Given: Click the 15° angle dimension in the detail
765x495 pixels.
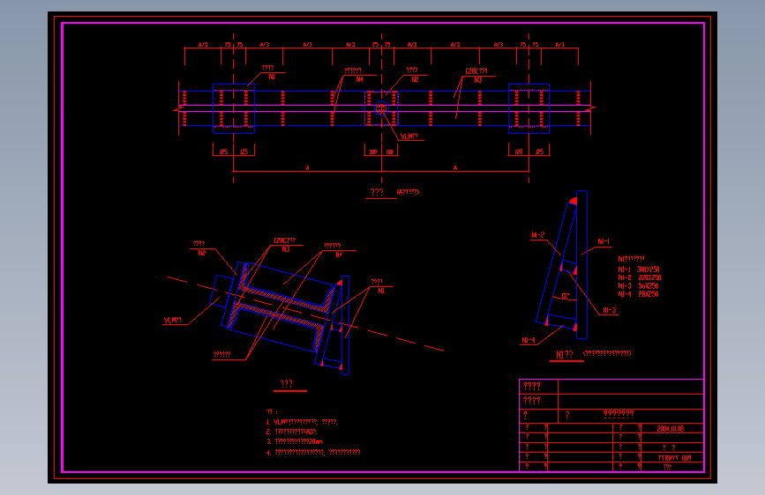Looking at the screenshot, I should coord(565,296).
